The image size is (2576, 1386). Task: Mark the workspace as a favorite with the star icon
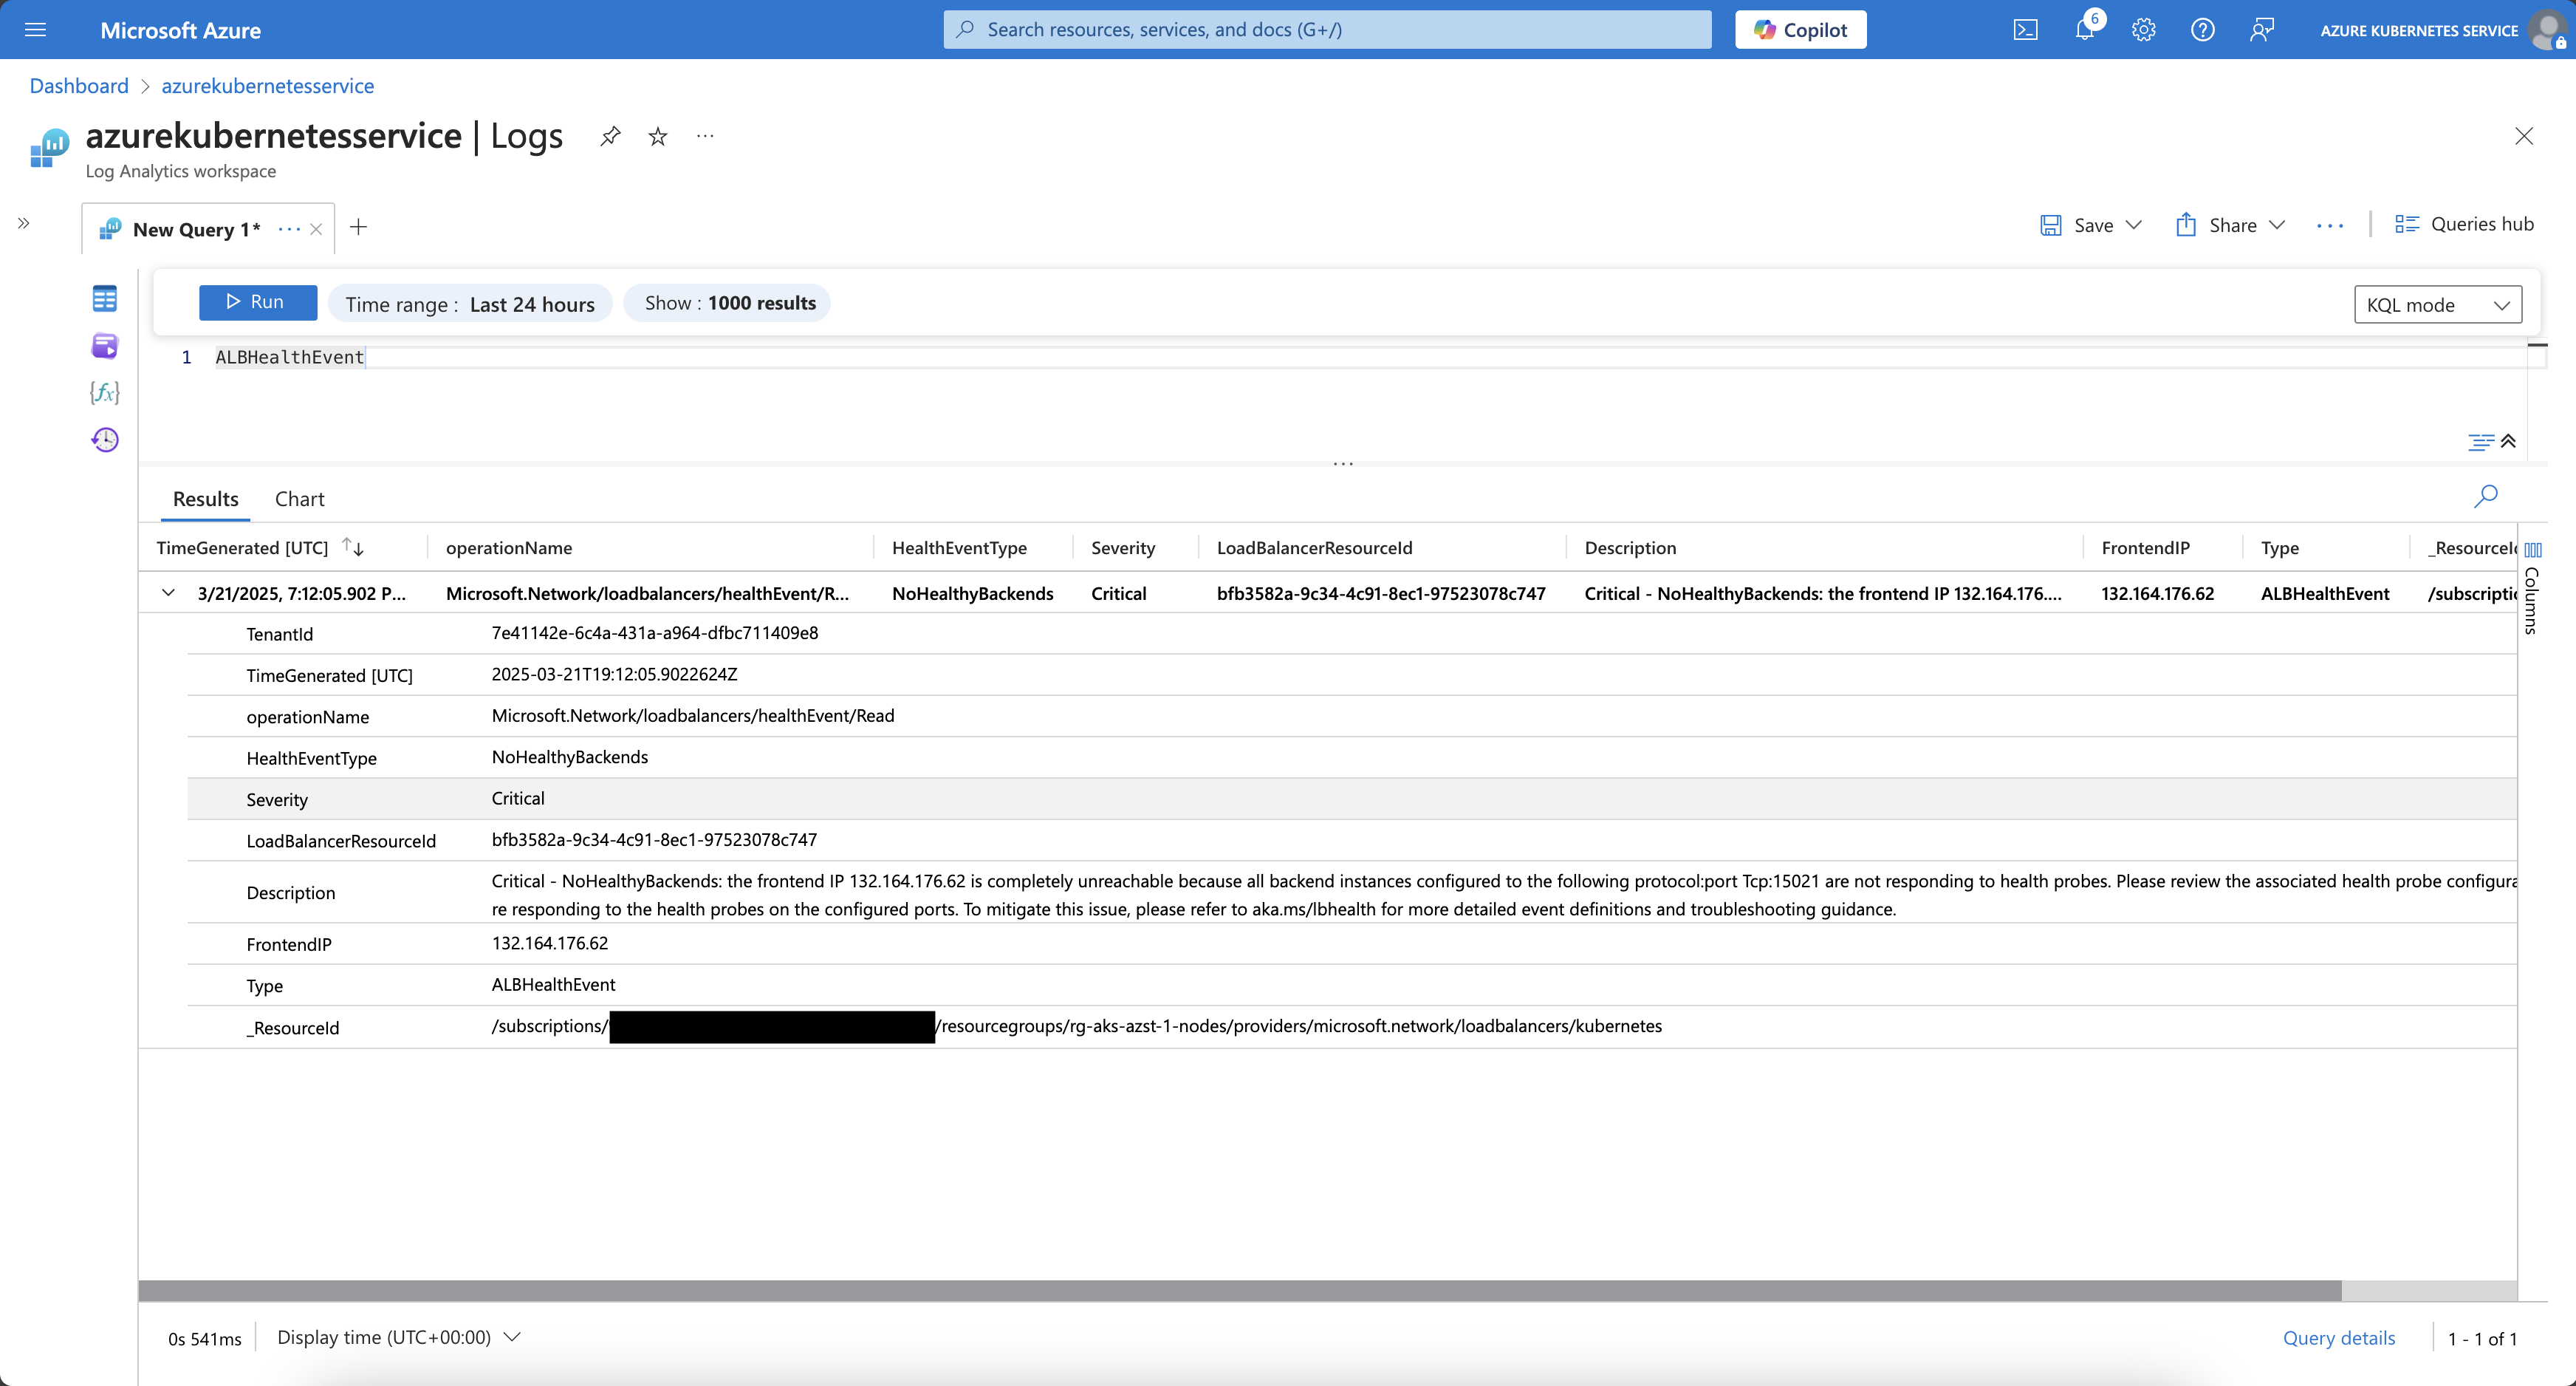[x=657, y=136]
